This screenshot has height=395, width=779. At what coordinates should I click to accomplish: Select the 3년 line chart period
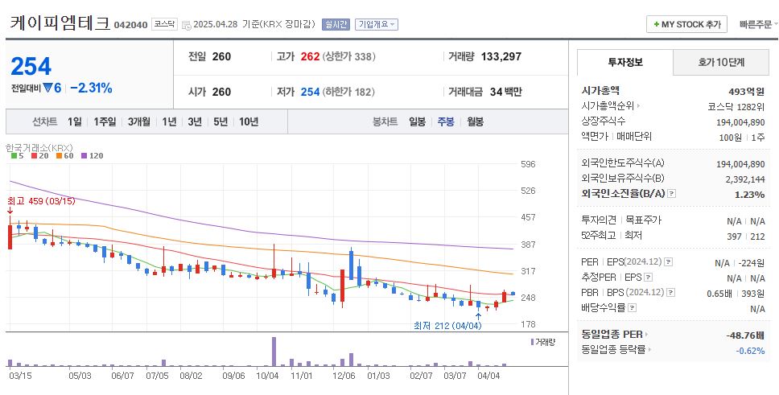tap(195, 121)
